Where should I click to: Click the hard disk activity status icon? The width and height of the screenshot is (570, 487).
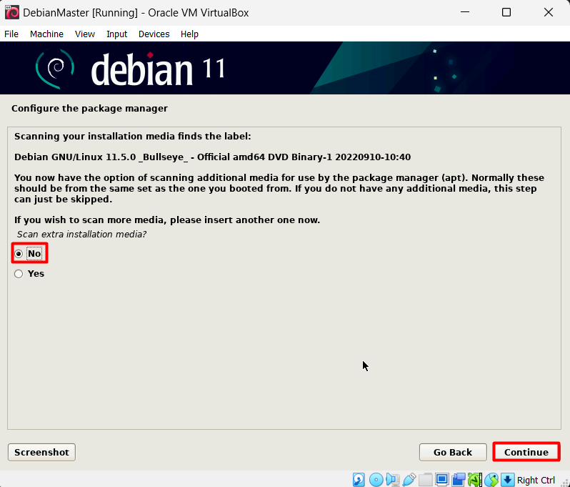pyautogui.click(x=359, y=480)
